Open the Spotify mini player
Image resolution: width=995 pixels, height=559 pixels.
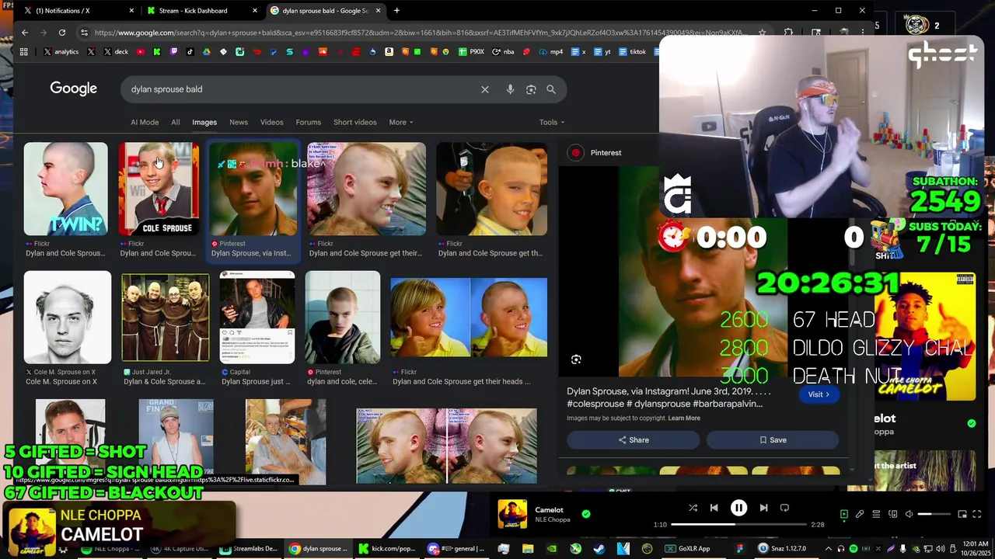962,514
